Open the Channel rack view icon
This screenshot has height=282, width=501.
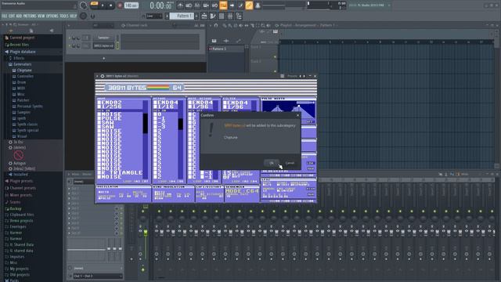click(x=222, y=16)
